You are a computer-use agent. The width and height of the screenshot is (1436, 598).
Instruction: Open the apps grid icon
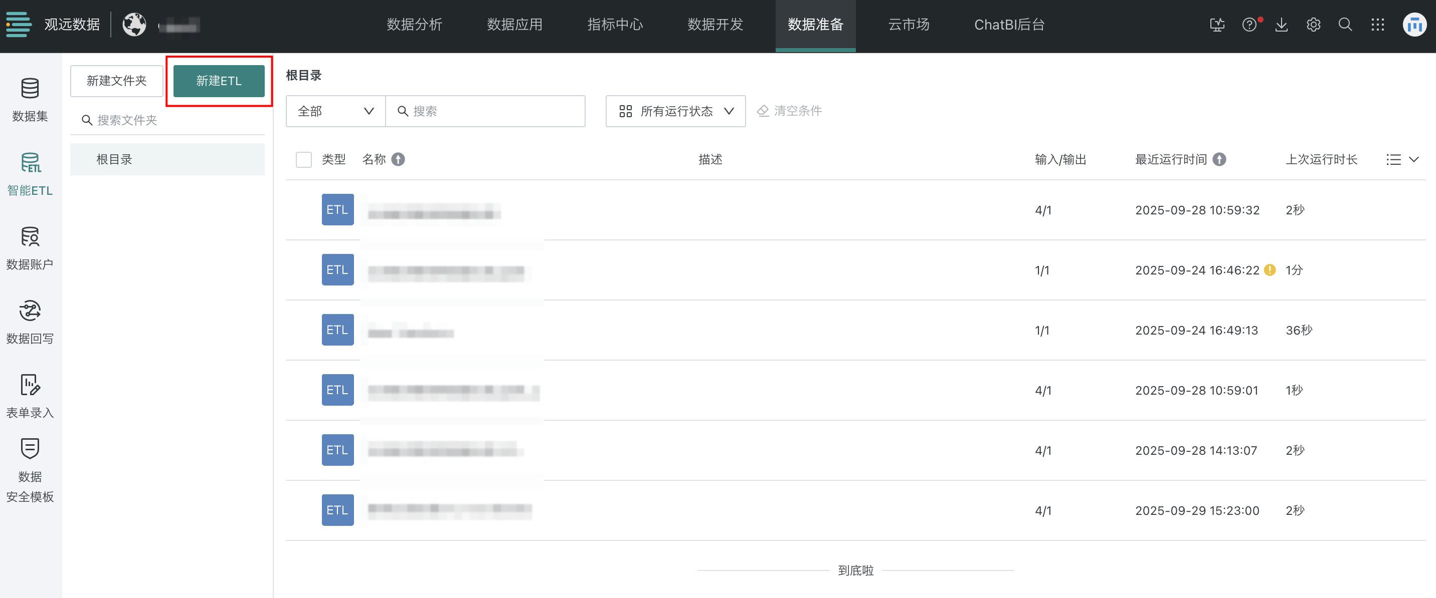coord(1377,25)
